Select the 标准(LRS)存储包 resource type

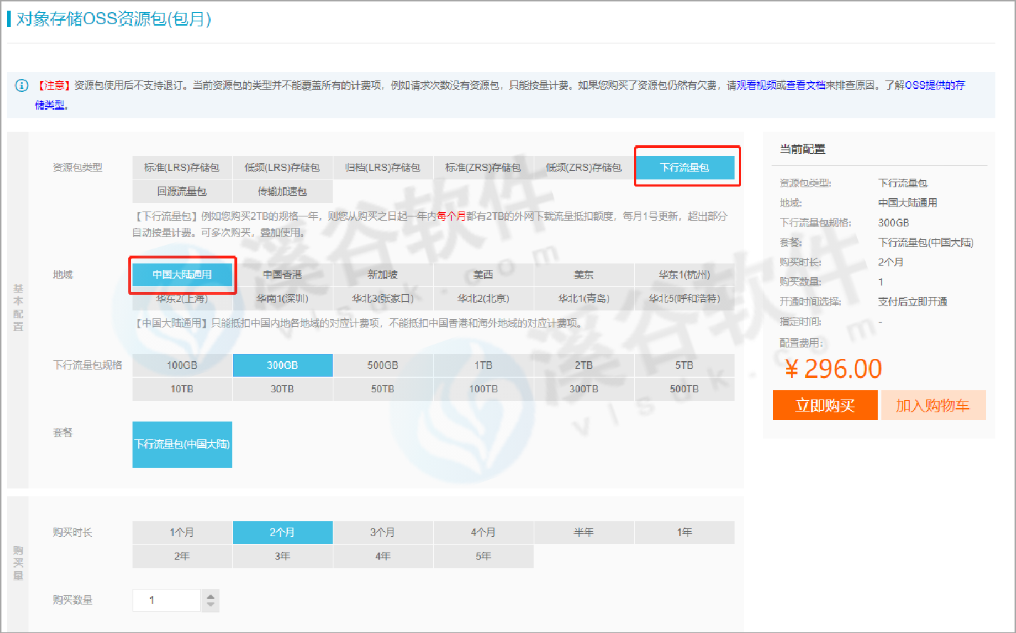(x=182, y=168)
